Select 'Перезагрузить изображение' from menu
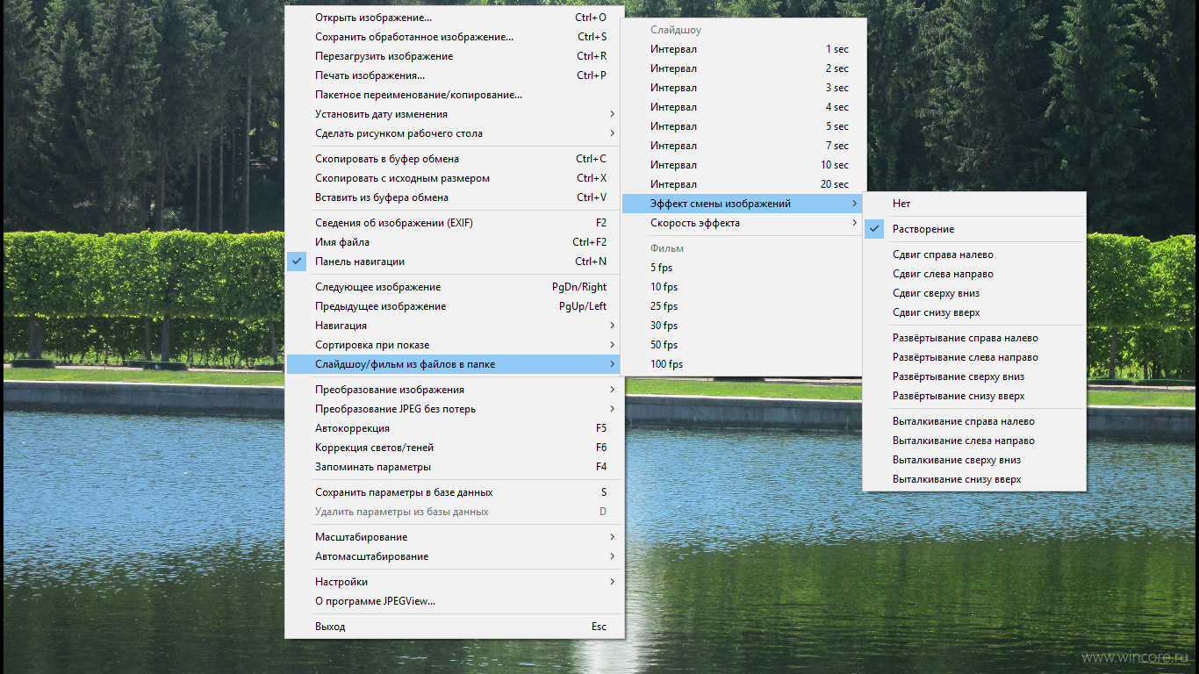 (x=454, y=56)
